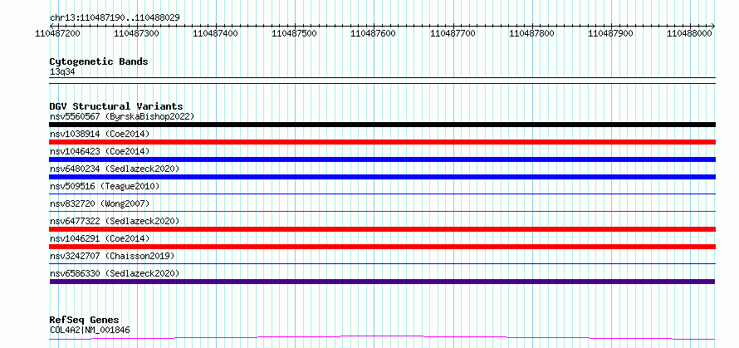Select the nsv832720 (Wong2007) label

pyautogui.click(x=100, y=203)
